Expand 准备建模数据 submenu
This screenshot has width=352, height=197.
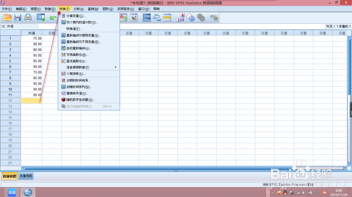(89, 67)
